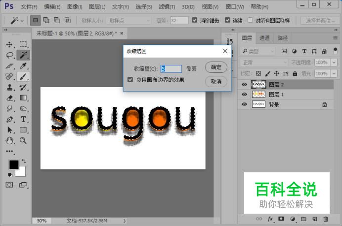Viewport: 342px width, 226px height.
Task: Select the Eraser tool
Action: coord(9,98)
